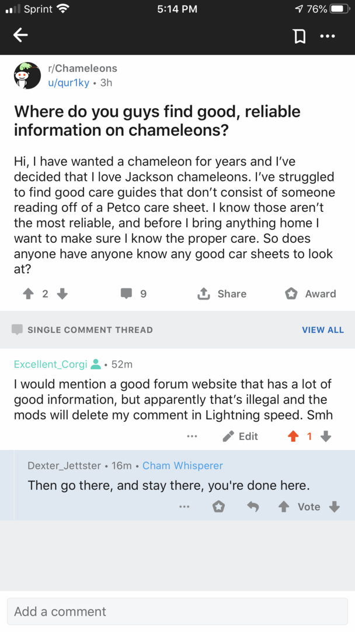Image resolution: width=355 pixels, height=632 pixels.
Task: Edit the Excellent_Corgi comment
Action: (x=241, y=436)
